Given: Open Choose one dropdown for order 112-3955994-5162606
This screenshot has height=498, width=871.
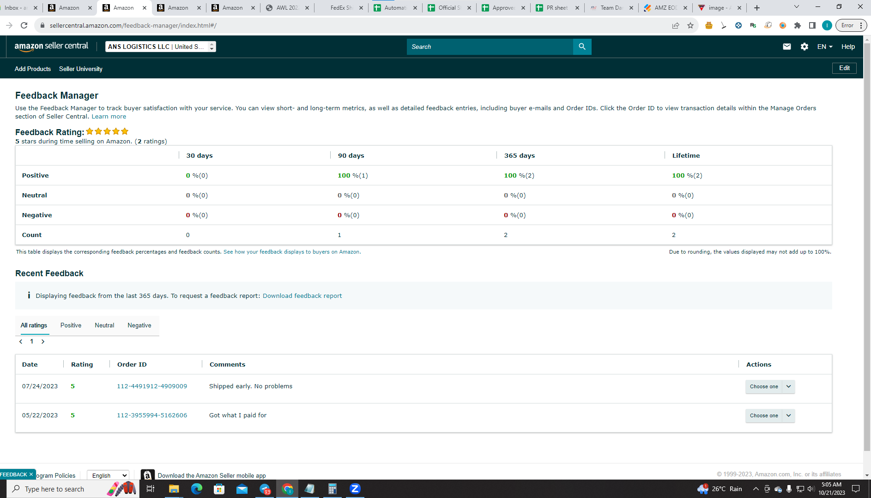Looking at the screenshot, I should [x=770, y=415].
